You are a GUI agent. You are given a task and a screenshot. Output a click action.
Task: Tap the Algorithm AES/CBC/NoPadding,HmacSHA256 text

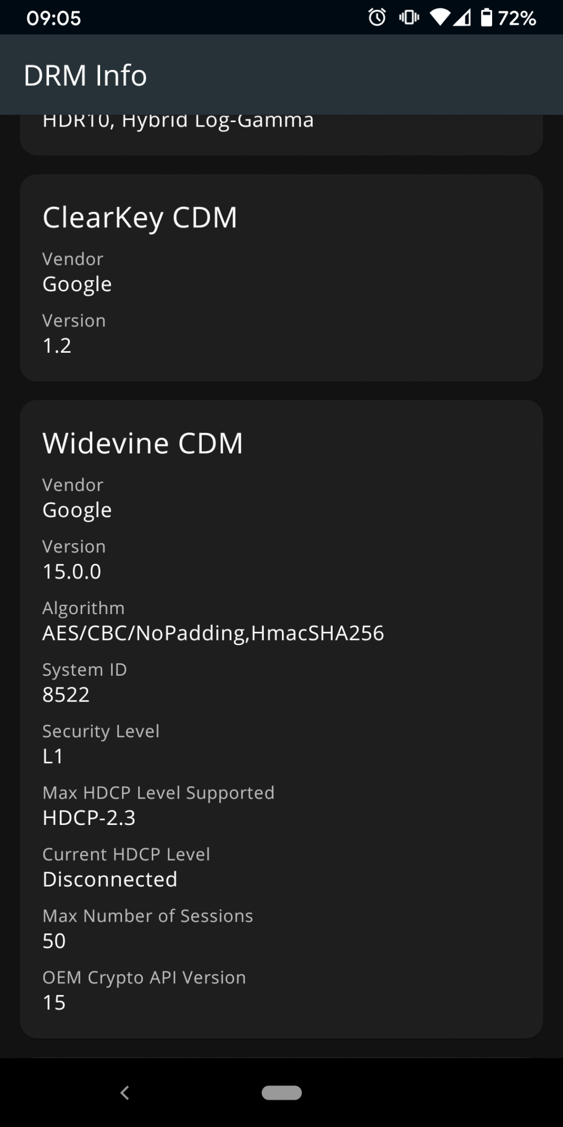click(214, 633)
